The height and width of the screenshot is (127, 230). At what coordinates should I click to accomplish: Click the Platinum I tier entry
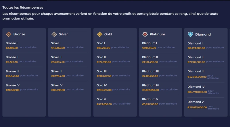160,45
